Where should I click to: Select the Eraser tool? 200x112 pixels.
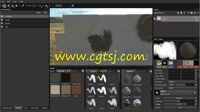(x=8, y=6)
